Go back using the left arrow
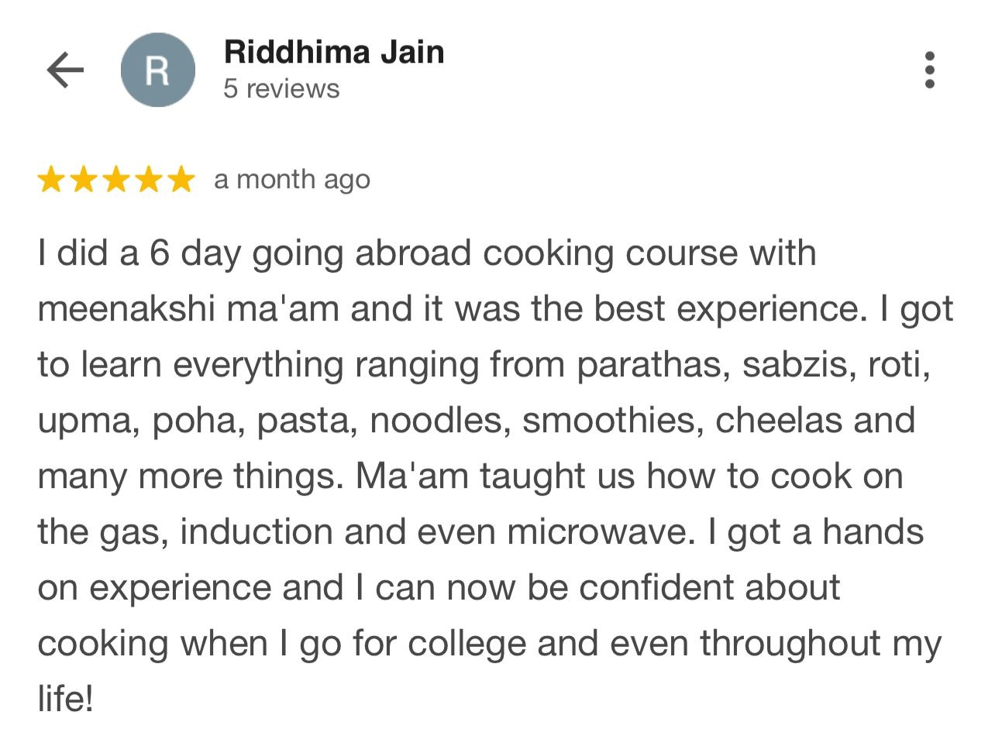Screen dimensions: 995x746 (x=65, y=70)
